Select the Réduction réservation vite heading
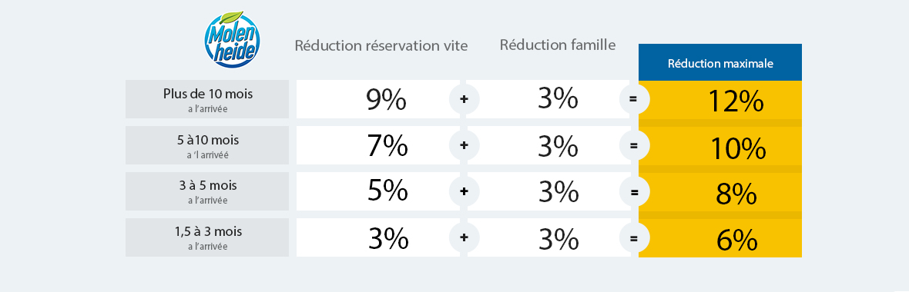The height and width of the screenshot is (292, 909). 381,45
